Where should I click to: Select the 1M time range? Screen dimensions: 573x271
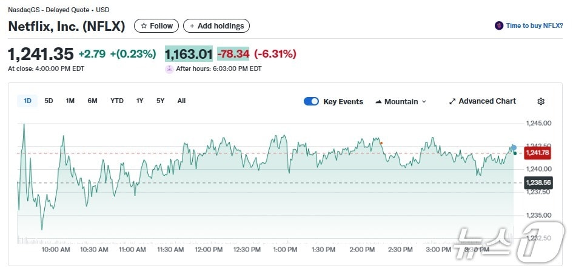click(70, 101)
